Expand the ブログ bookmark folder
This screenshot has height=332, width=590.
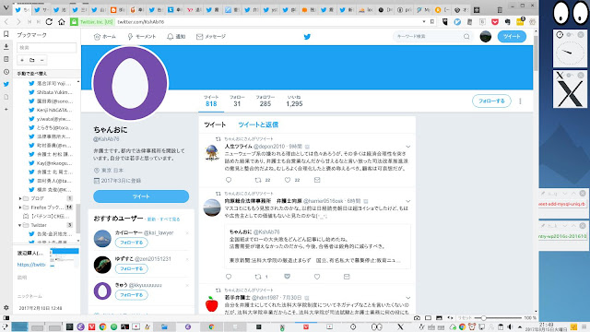(x=20, y=198)
